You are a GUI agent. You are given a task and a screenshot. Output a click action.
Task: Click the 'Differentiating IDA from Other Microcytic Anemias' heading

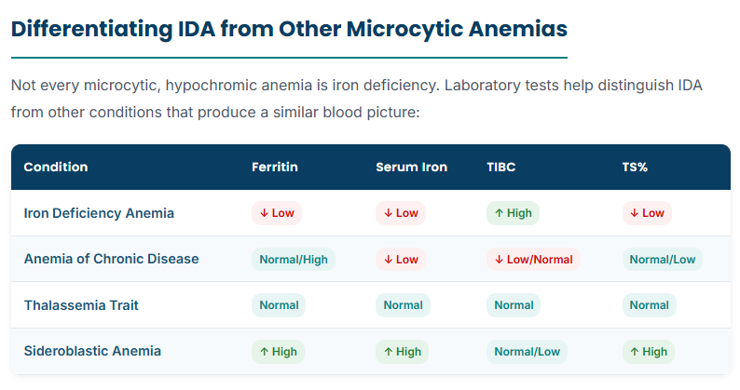289,29
